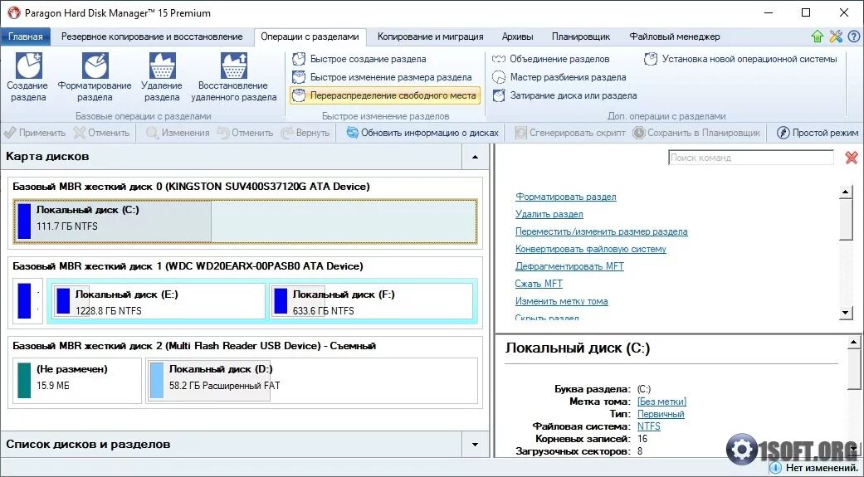Open the Планировщик tab
The width and height of the screenshot is (864, 477).
click(x=581, y=37)
